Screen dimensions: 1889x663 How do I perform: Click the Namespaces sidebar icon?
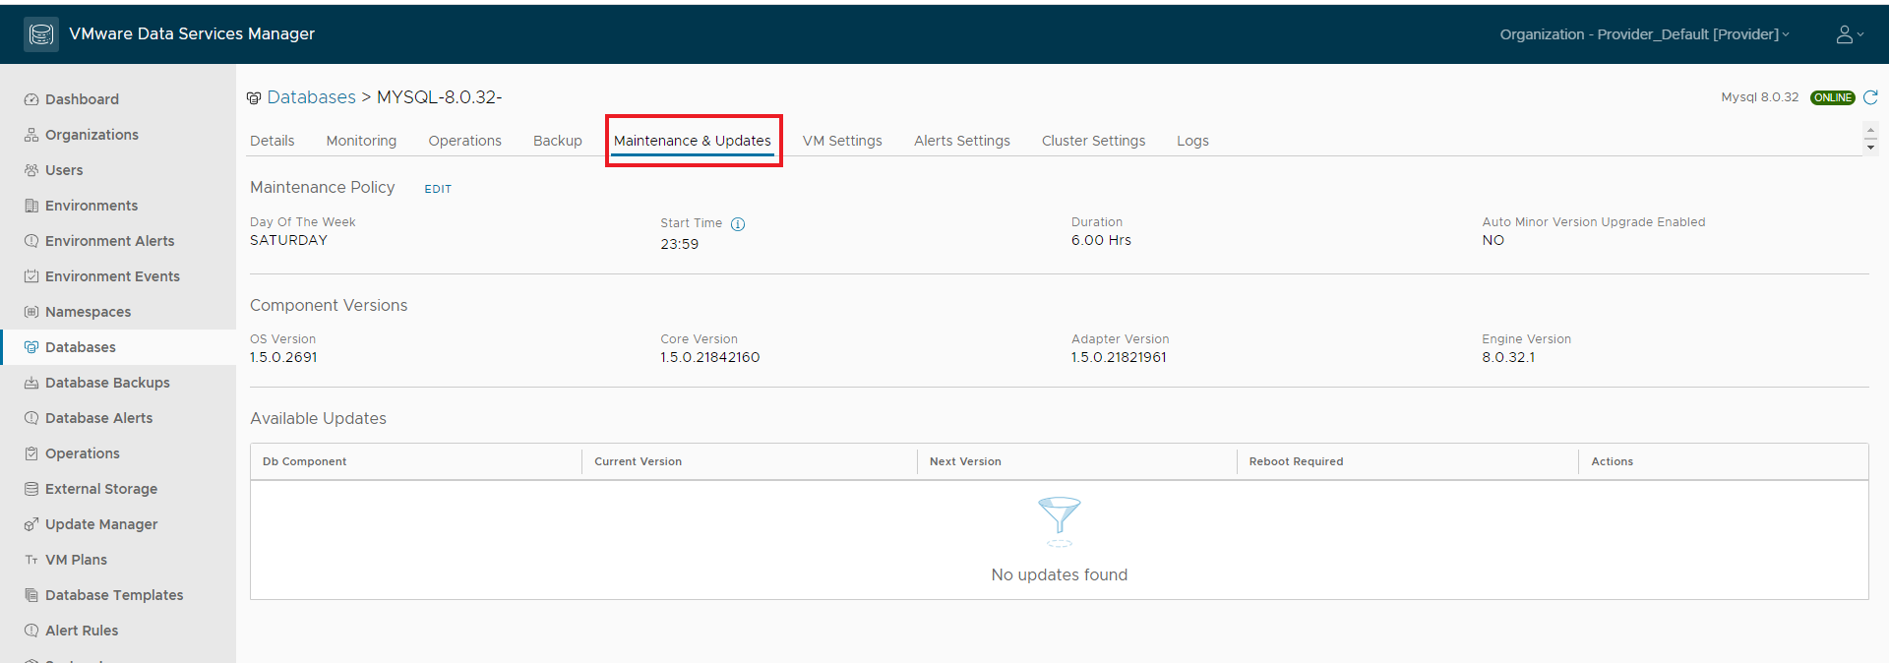click(31, 312)
